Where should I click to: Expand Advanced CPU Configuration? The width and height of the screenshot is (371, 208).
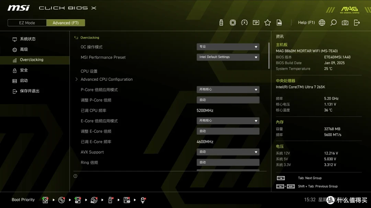tap(106, 79)
